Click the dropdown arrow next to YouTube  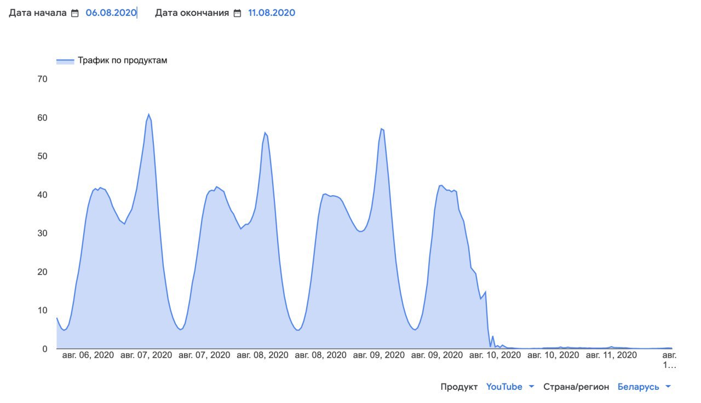531,387
